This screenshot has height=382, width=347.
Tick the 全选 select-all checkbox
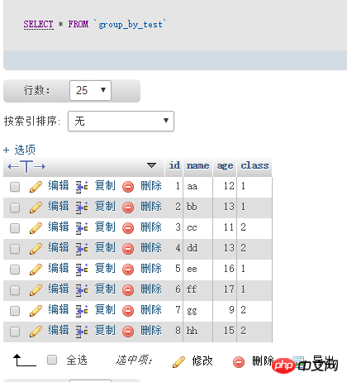coord(52,360)
